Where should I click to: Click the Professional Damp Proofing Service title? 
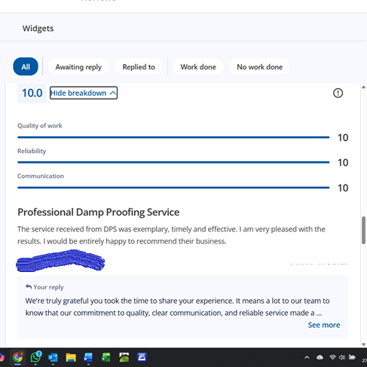pyautogui.click(x=99, y=212)
